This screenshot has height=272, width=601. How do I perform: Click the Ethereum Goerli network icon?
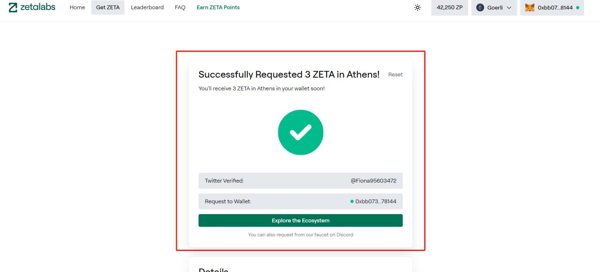(480, 8)
